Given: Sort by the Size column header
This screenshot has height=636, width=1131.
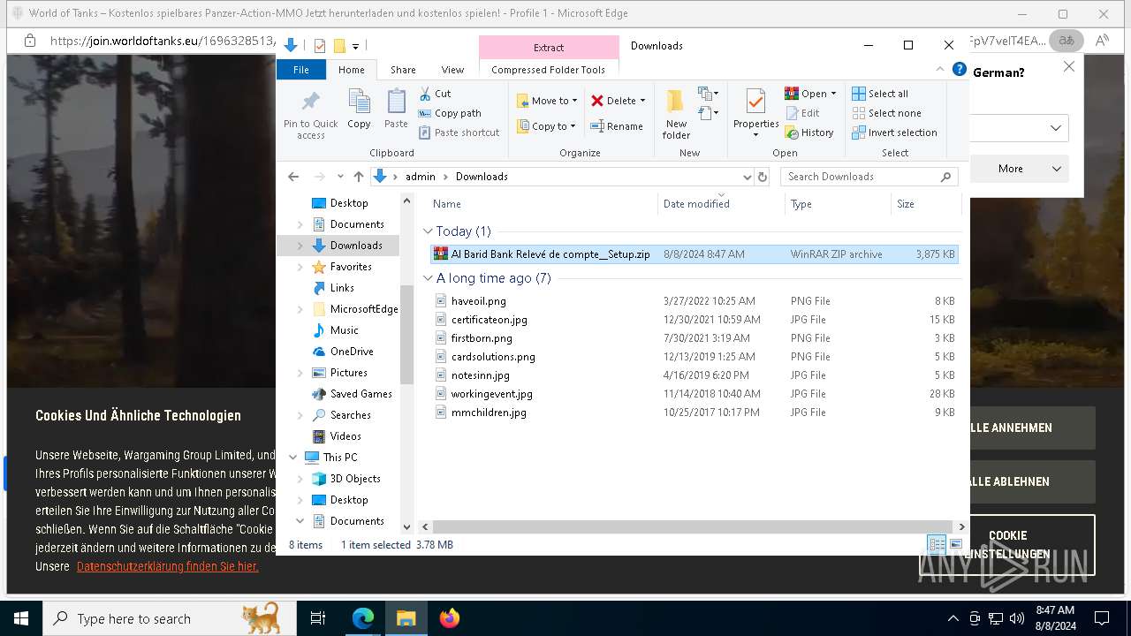Looking at the screenshot, I should 925,204.
